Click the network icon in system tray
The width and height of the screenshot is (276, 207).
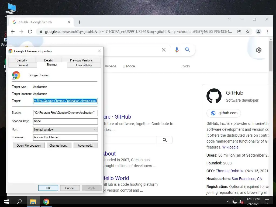tap(235, 202)
